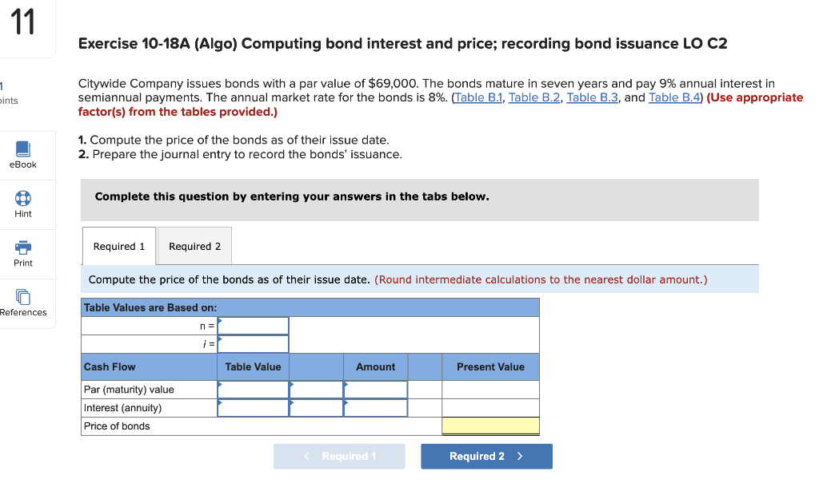Screen dimensions: 819x483
Task: Switch to the Required 2 tab
Action: 194,246
